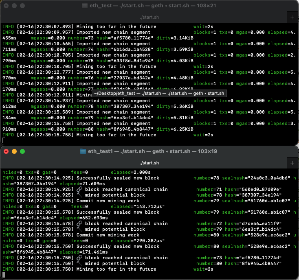The image size is (299, 280).
Task: Click "Mining too far in the future" in eth_test1
Action: pos(117,269)
